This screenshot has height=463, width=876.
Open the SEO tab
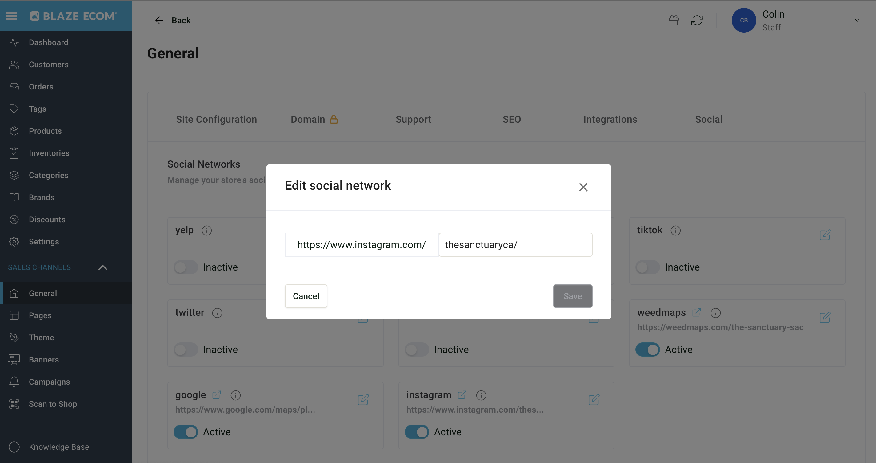click(x=511, y=119)
